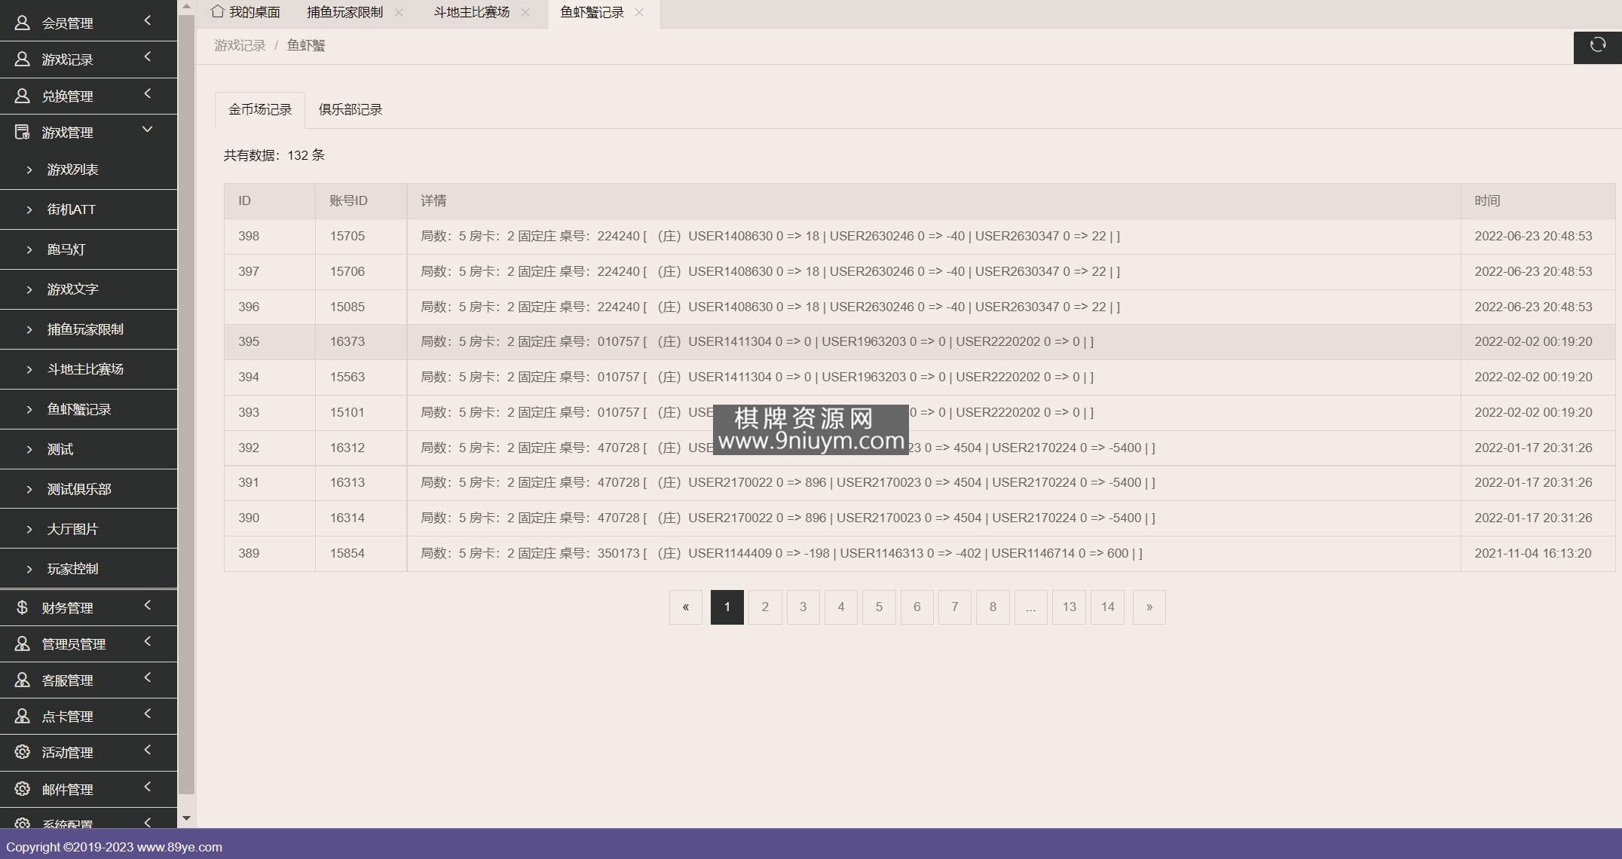Click the sidebar scrollbar thumb
Viewport: 1622px width, 859px height.
coord(186,404)
